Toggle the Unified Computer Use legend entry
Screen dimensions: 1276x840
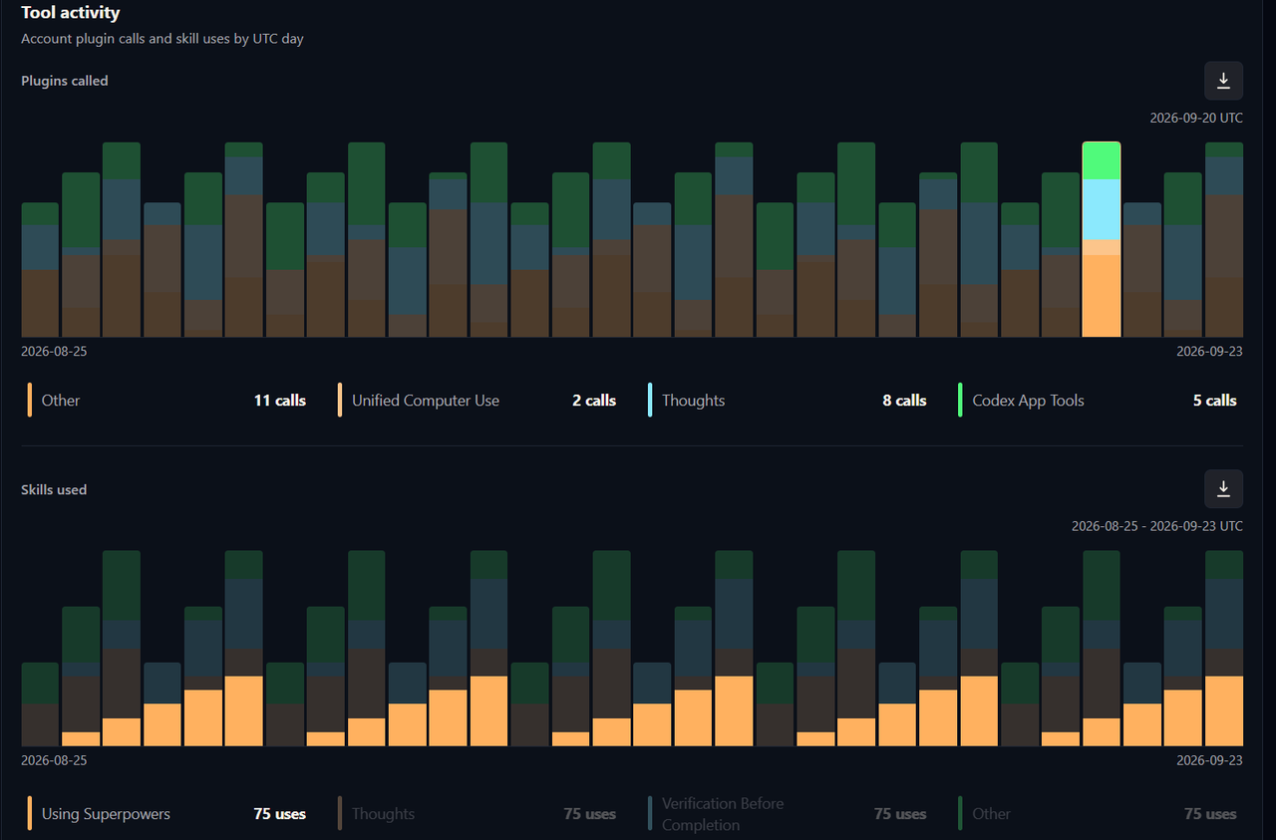[x=478, y=401]
